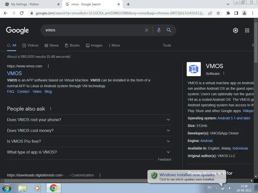Open the taskbar clock showing 17:38
Image resolution: width=258 pixels, height=193 pixels.
tap(244, 188)
